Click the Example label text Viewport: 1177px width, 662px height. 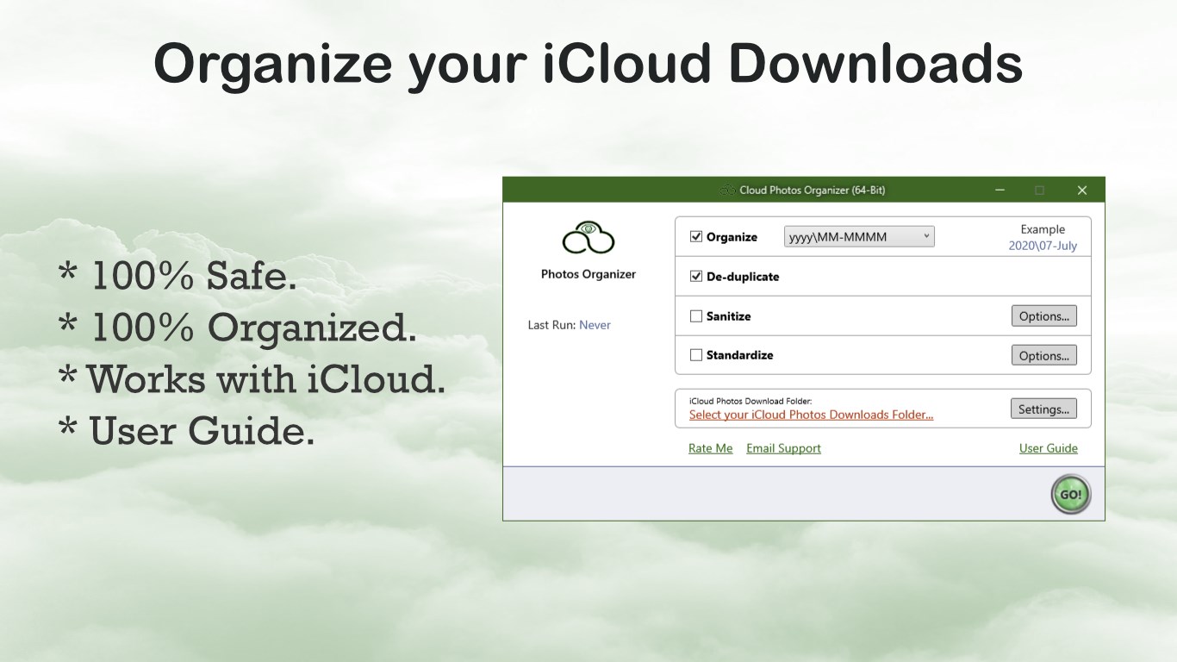(x=1043, y=229)
